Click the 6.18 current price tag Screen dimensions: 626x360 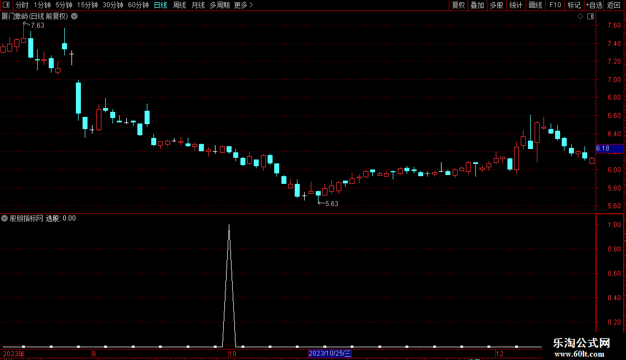(609, 148)
